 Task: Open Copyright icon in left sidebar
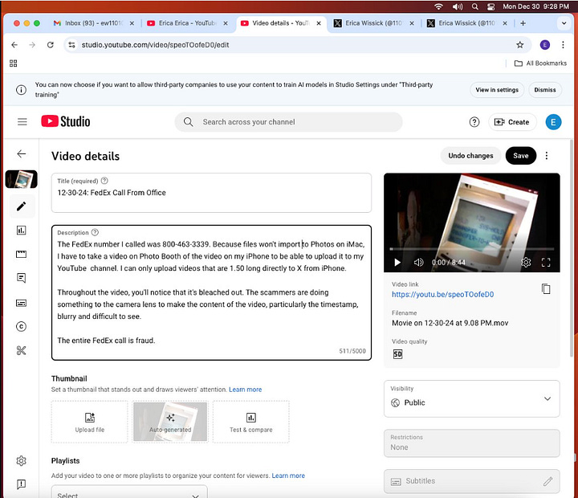[22, 326]
